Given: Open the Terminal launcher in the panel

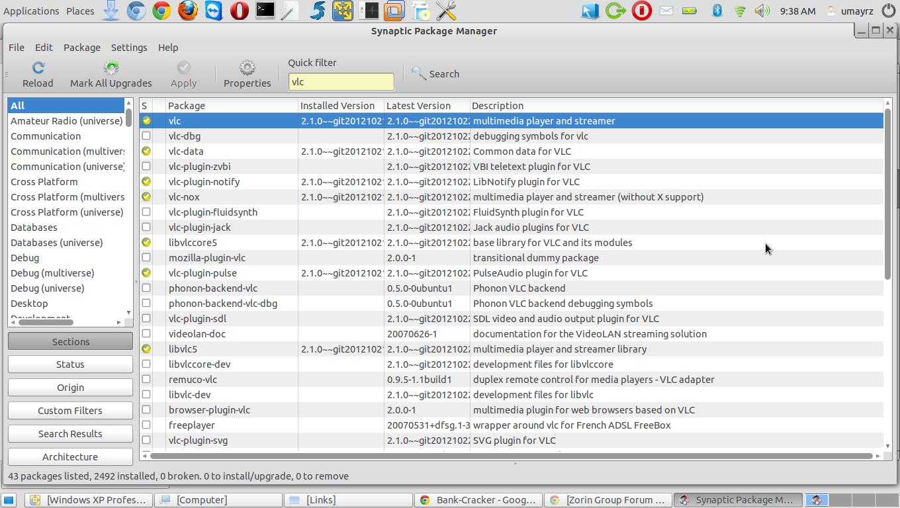Looking at the screenshot, I should click(x=265, y=11).
